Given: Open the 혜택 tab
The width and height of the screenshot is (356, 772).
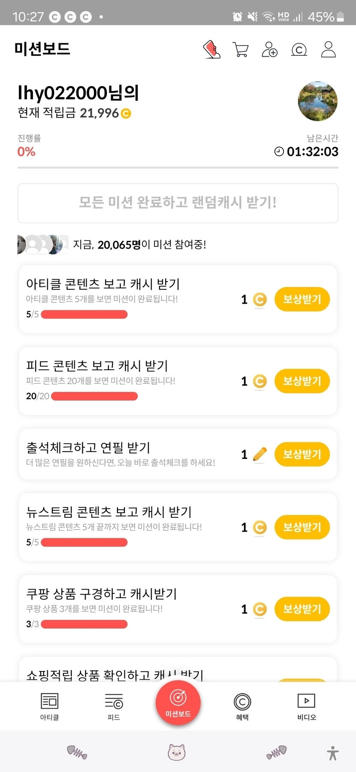Looking at the screenshot, I should [x=242, y=706].
